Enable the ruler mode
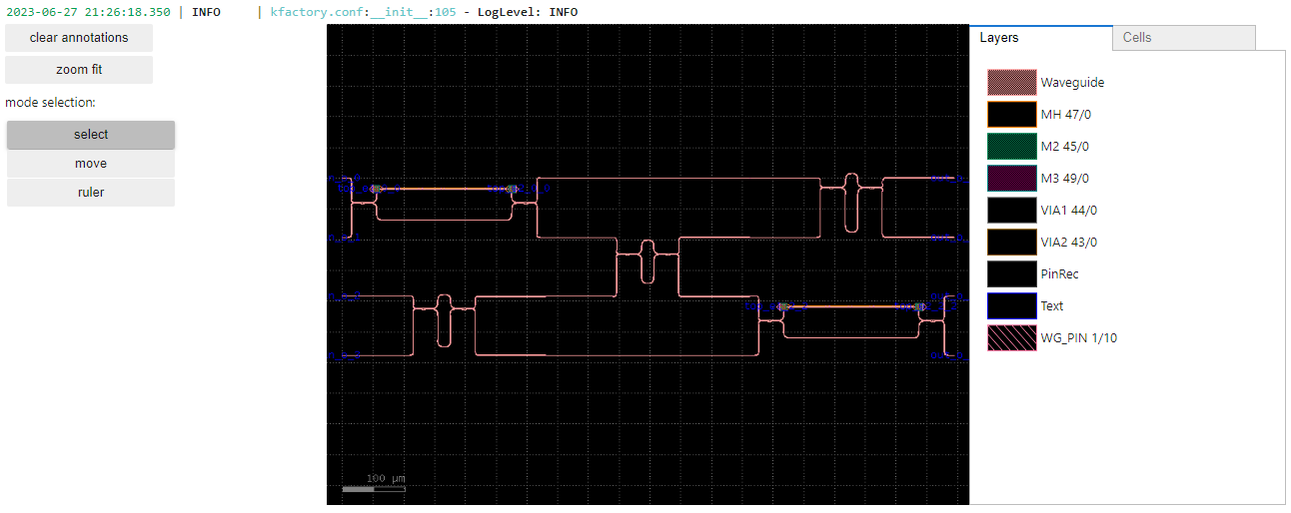Image resolution: width=1291 pixels, height=513 pixels. tap(91, 193)
